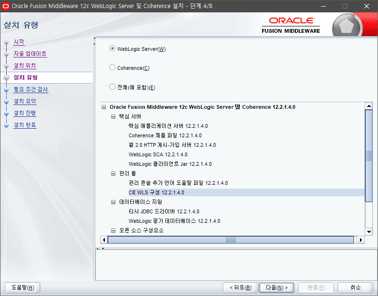Collapse the 오픈 소스 구성요소 tree node
This screenshot has width=378, height=296.
[x=113, y=230]
